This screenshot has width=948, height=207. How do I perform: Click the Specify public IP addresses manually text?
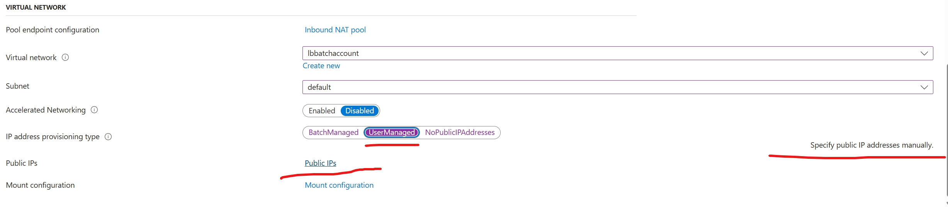coord(872,145)
